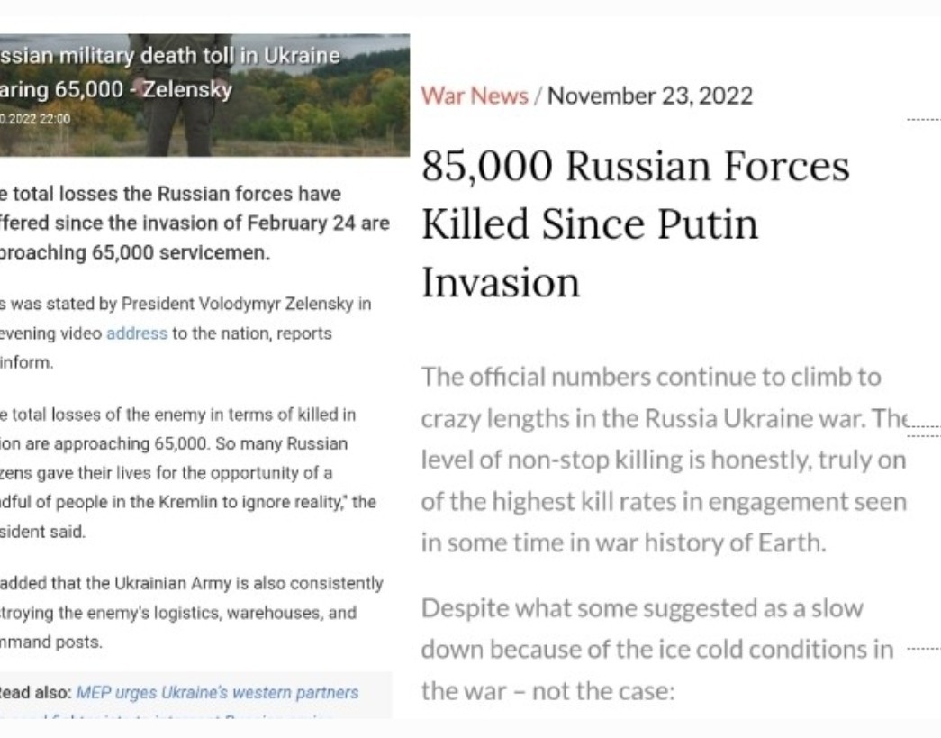Click the article header photo
Screen dimensions: 941x738
[x=204, y=95]
